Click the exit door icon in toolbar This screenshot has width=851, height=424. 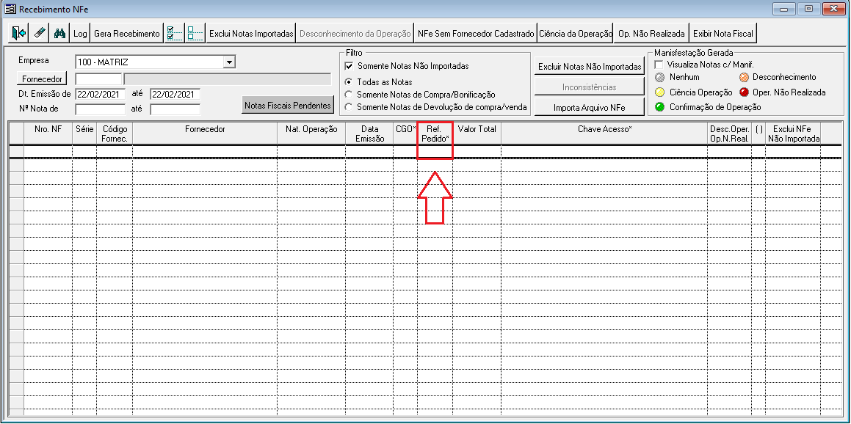tap(18, 33)
